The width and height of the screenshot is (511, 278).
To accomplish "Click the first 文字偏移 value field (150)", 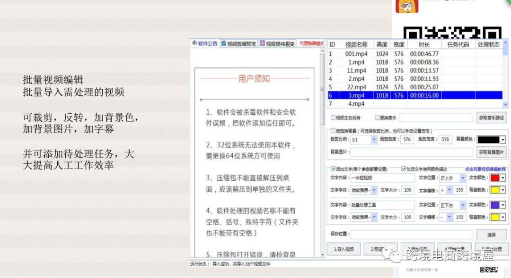I will 459,190.
